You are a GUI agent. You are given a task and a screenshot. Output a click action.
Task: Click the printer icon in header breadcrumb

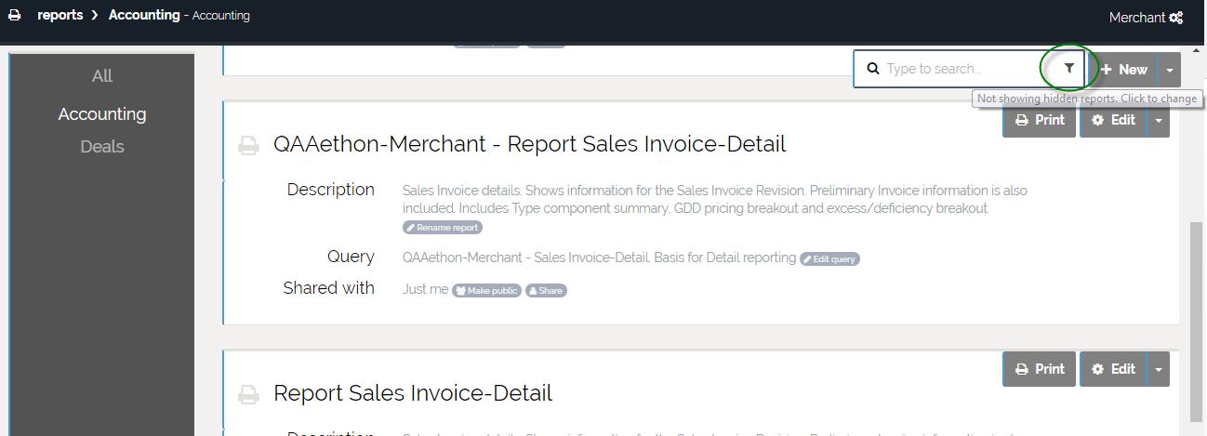point(15,16)
